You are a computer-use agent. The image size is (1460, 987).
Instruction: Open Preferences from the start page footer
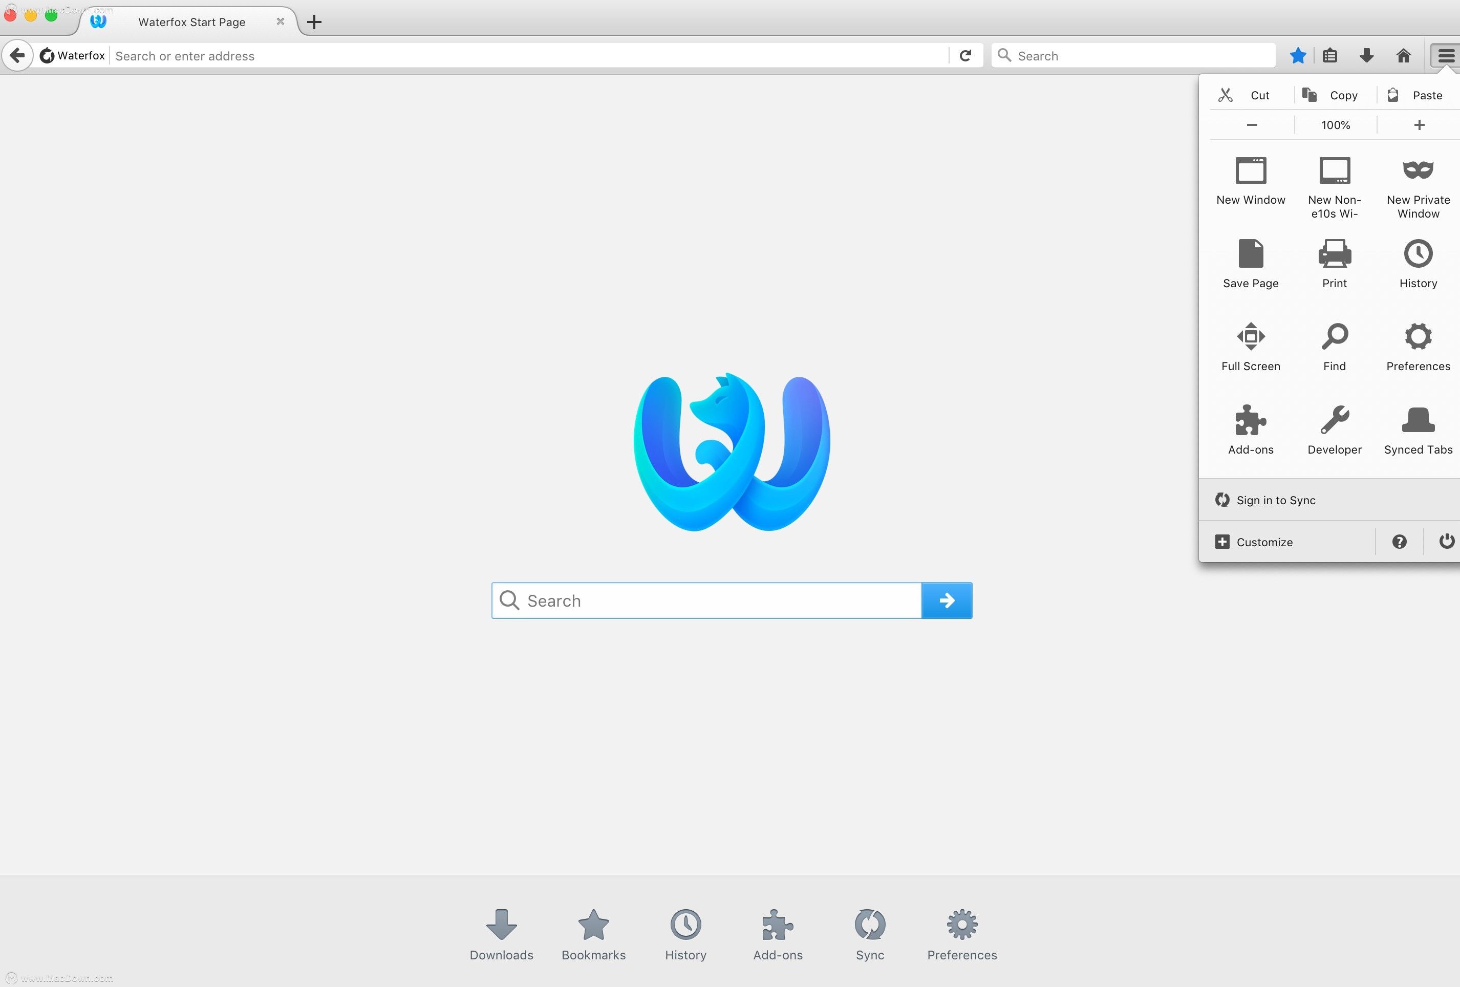[x=962, y=935]
